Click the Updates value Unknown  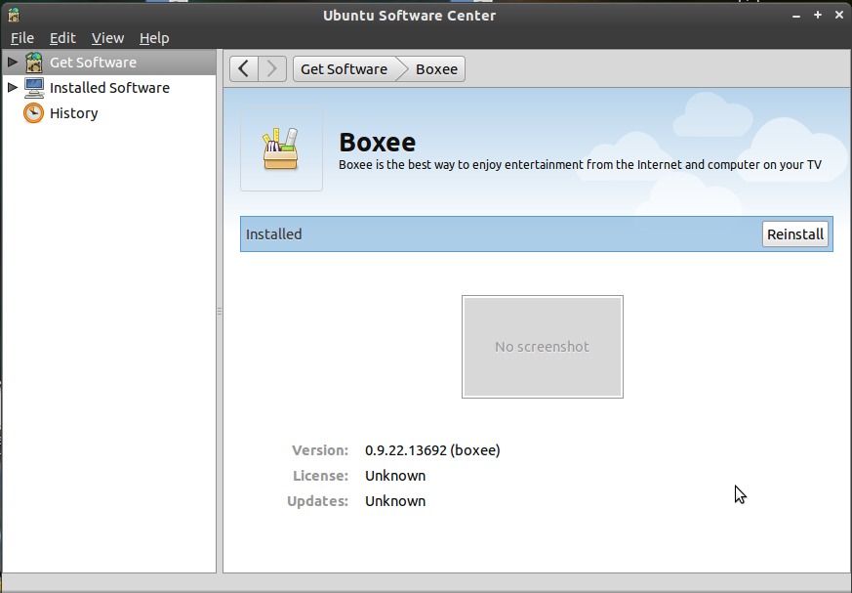(395, 501)
